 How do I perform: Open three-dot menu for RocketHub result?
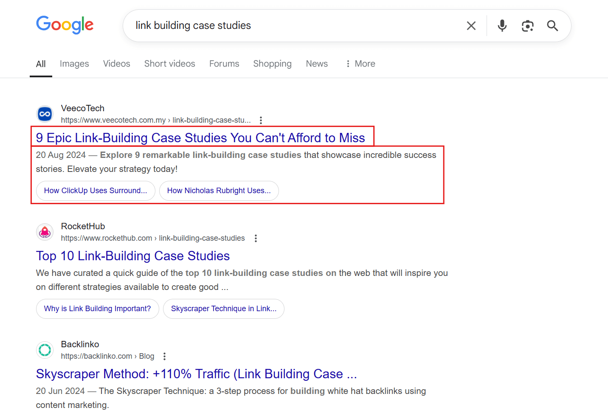256,238
